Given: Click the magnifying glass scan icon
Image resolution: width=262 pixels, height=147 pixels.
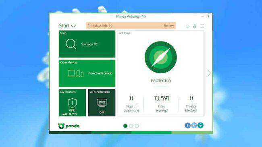Looking at the screenshot, I should click(71, 44).
